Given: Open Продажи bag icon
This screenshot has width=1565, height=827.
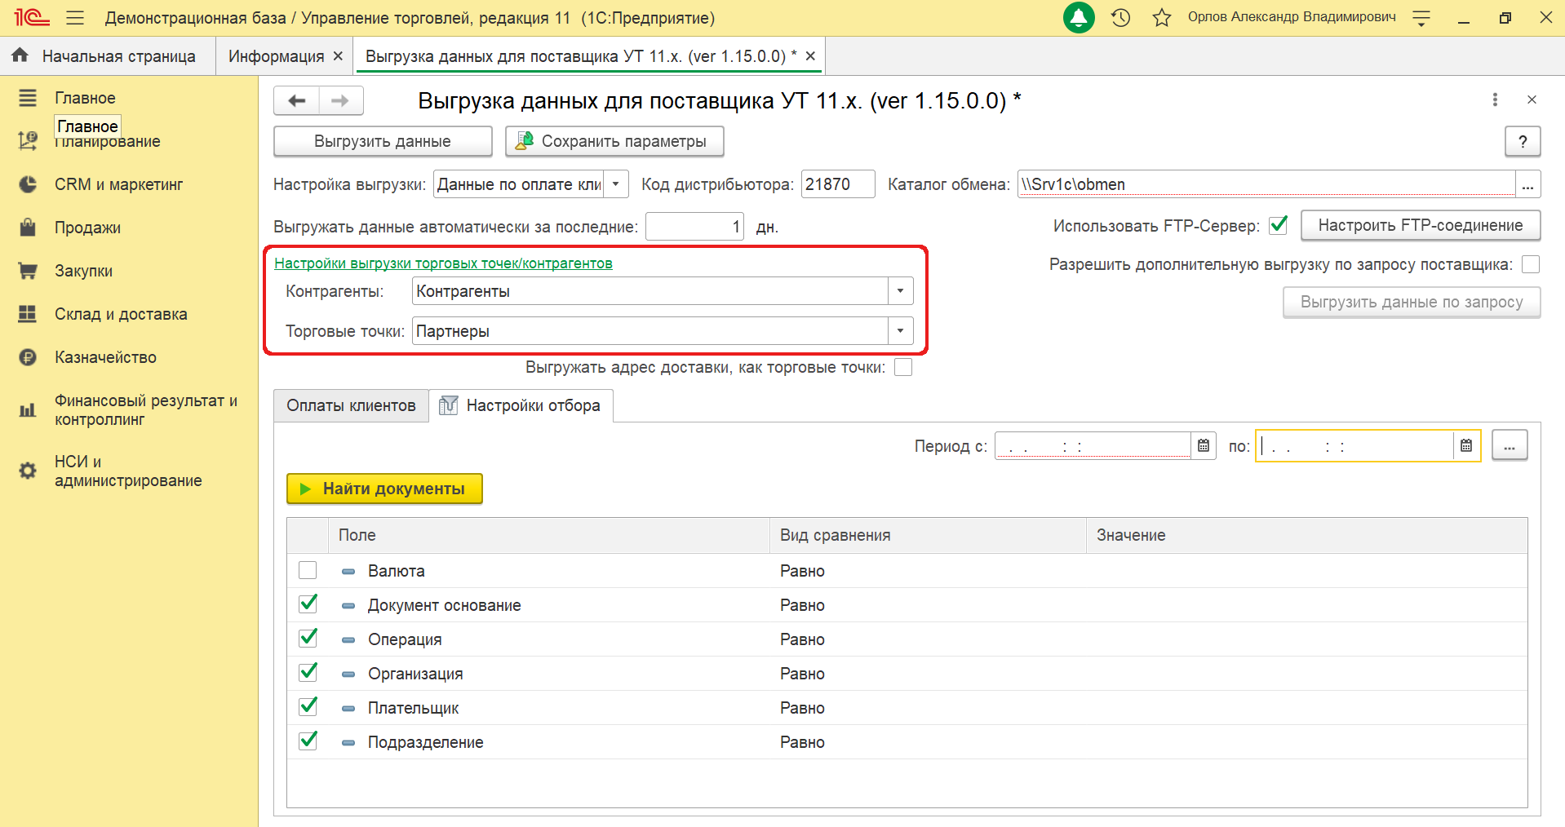Looking at the screenshot, I should 28,228.
